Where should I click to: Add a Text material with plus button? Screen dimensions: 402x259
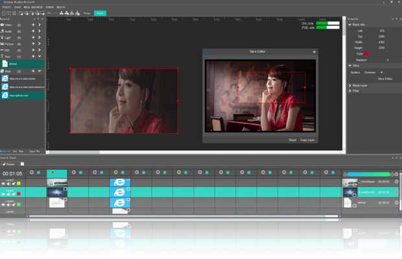point(33,56)
